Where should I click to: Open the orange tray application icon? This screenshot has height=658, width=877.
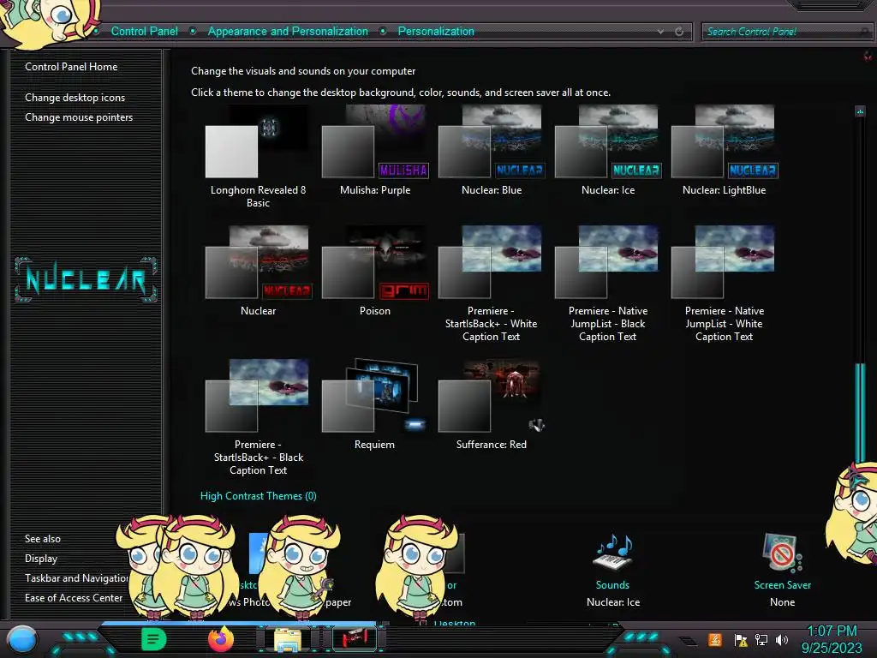pyautogui.click(x=714, y=639)
